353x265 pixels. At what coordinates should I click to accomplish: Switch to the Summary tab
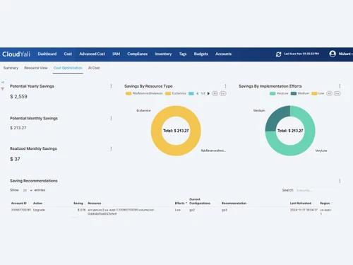pyautogui.click(x=11, y=68)
